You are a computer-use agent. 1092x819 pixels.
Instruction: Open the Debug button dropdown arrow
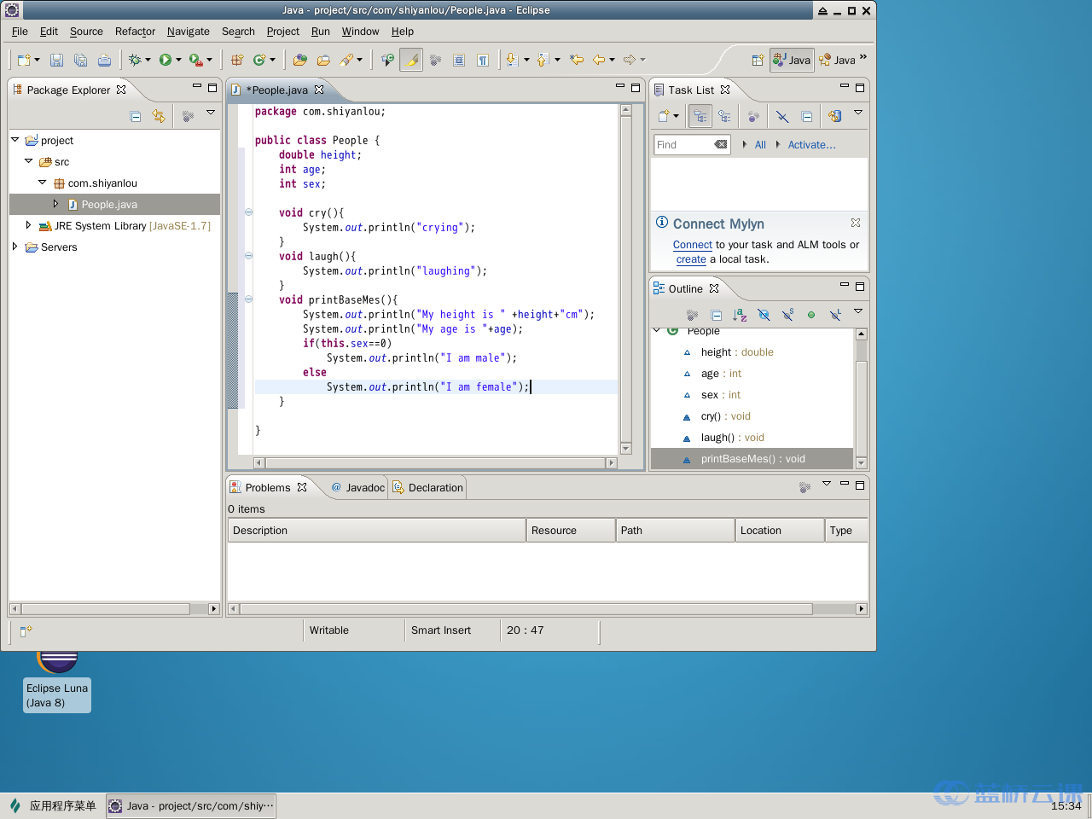point(148,60)
